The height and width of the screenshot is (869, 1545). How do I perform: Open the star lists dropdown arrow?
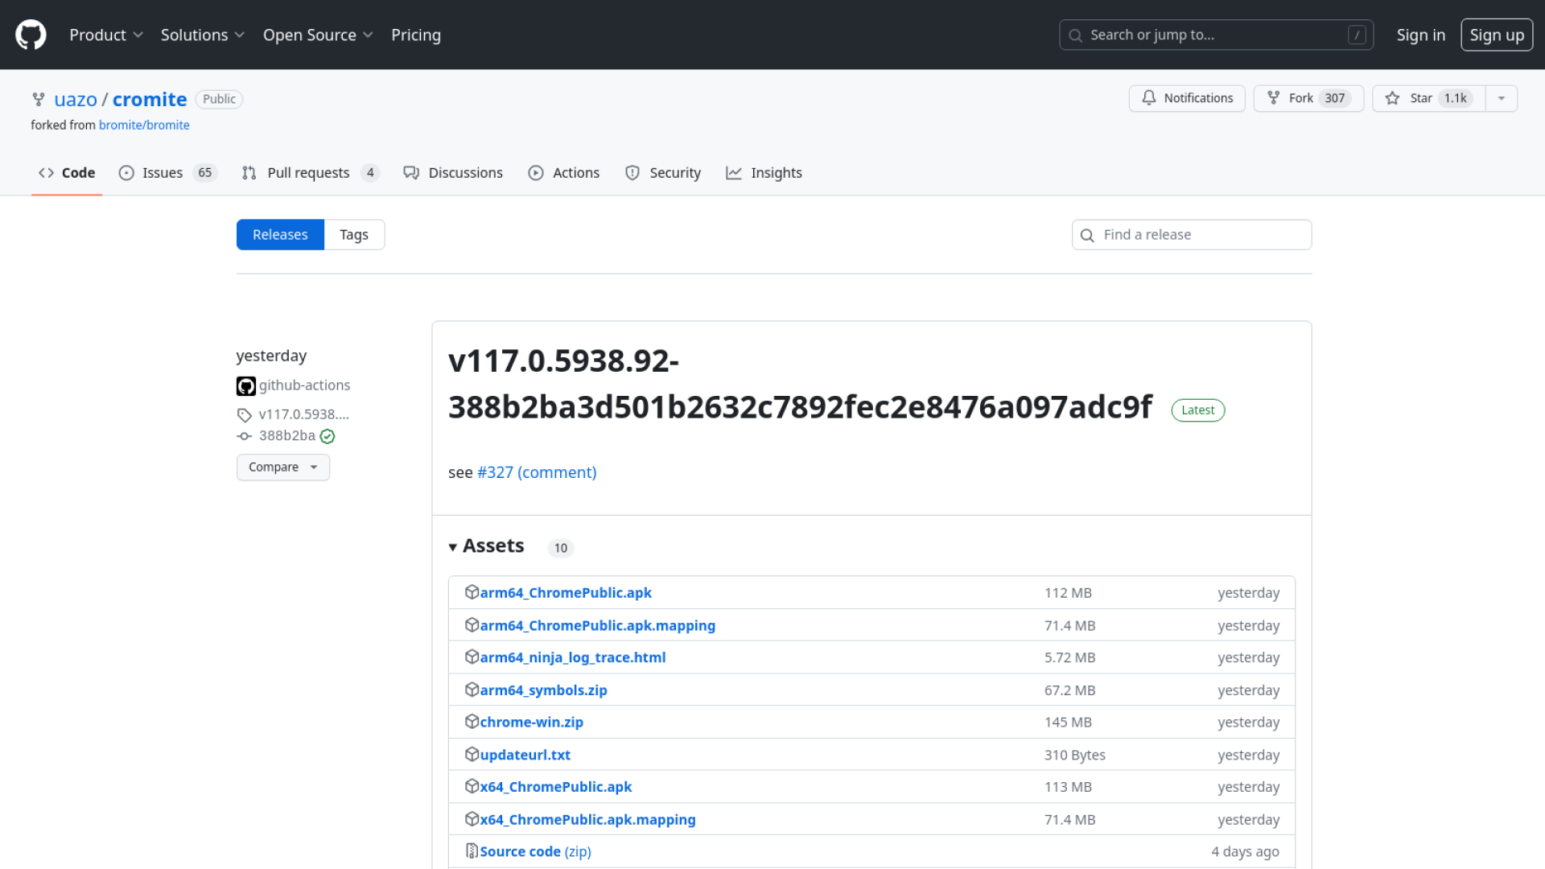click(1501, 98)
